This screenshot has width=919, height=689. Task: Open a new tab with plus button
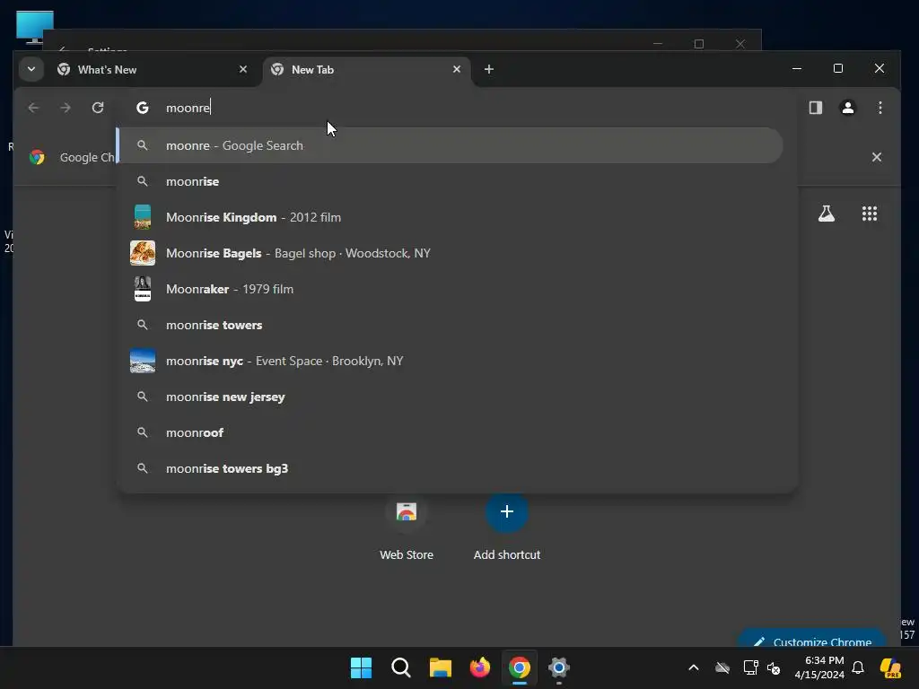pos(489,69)
